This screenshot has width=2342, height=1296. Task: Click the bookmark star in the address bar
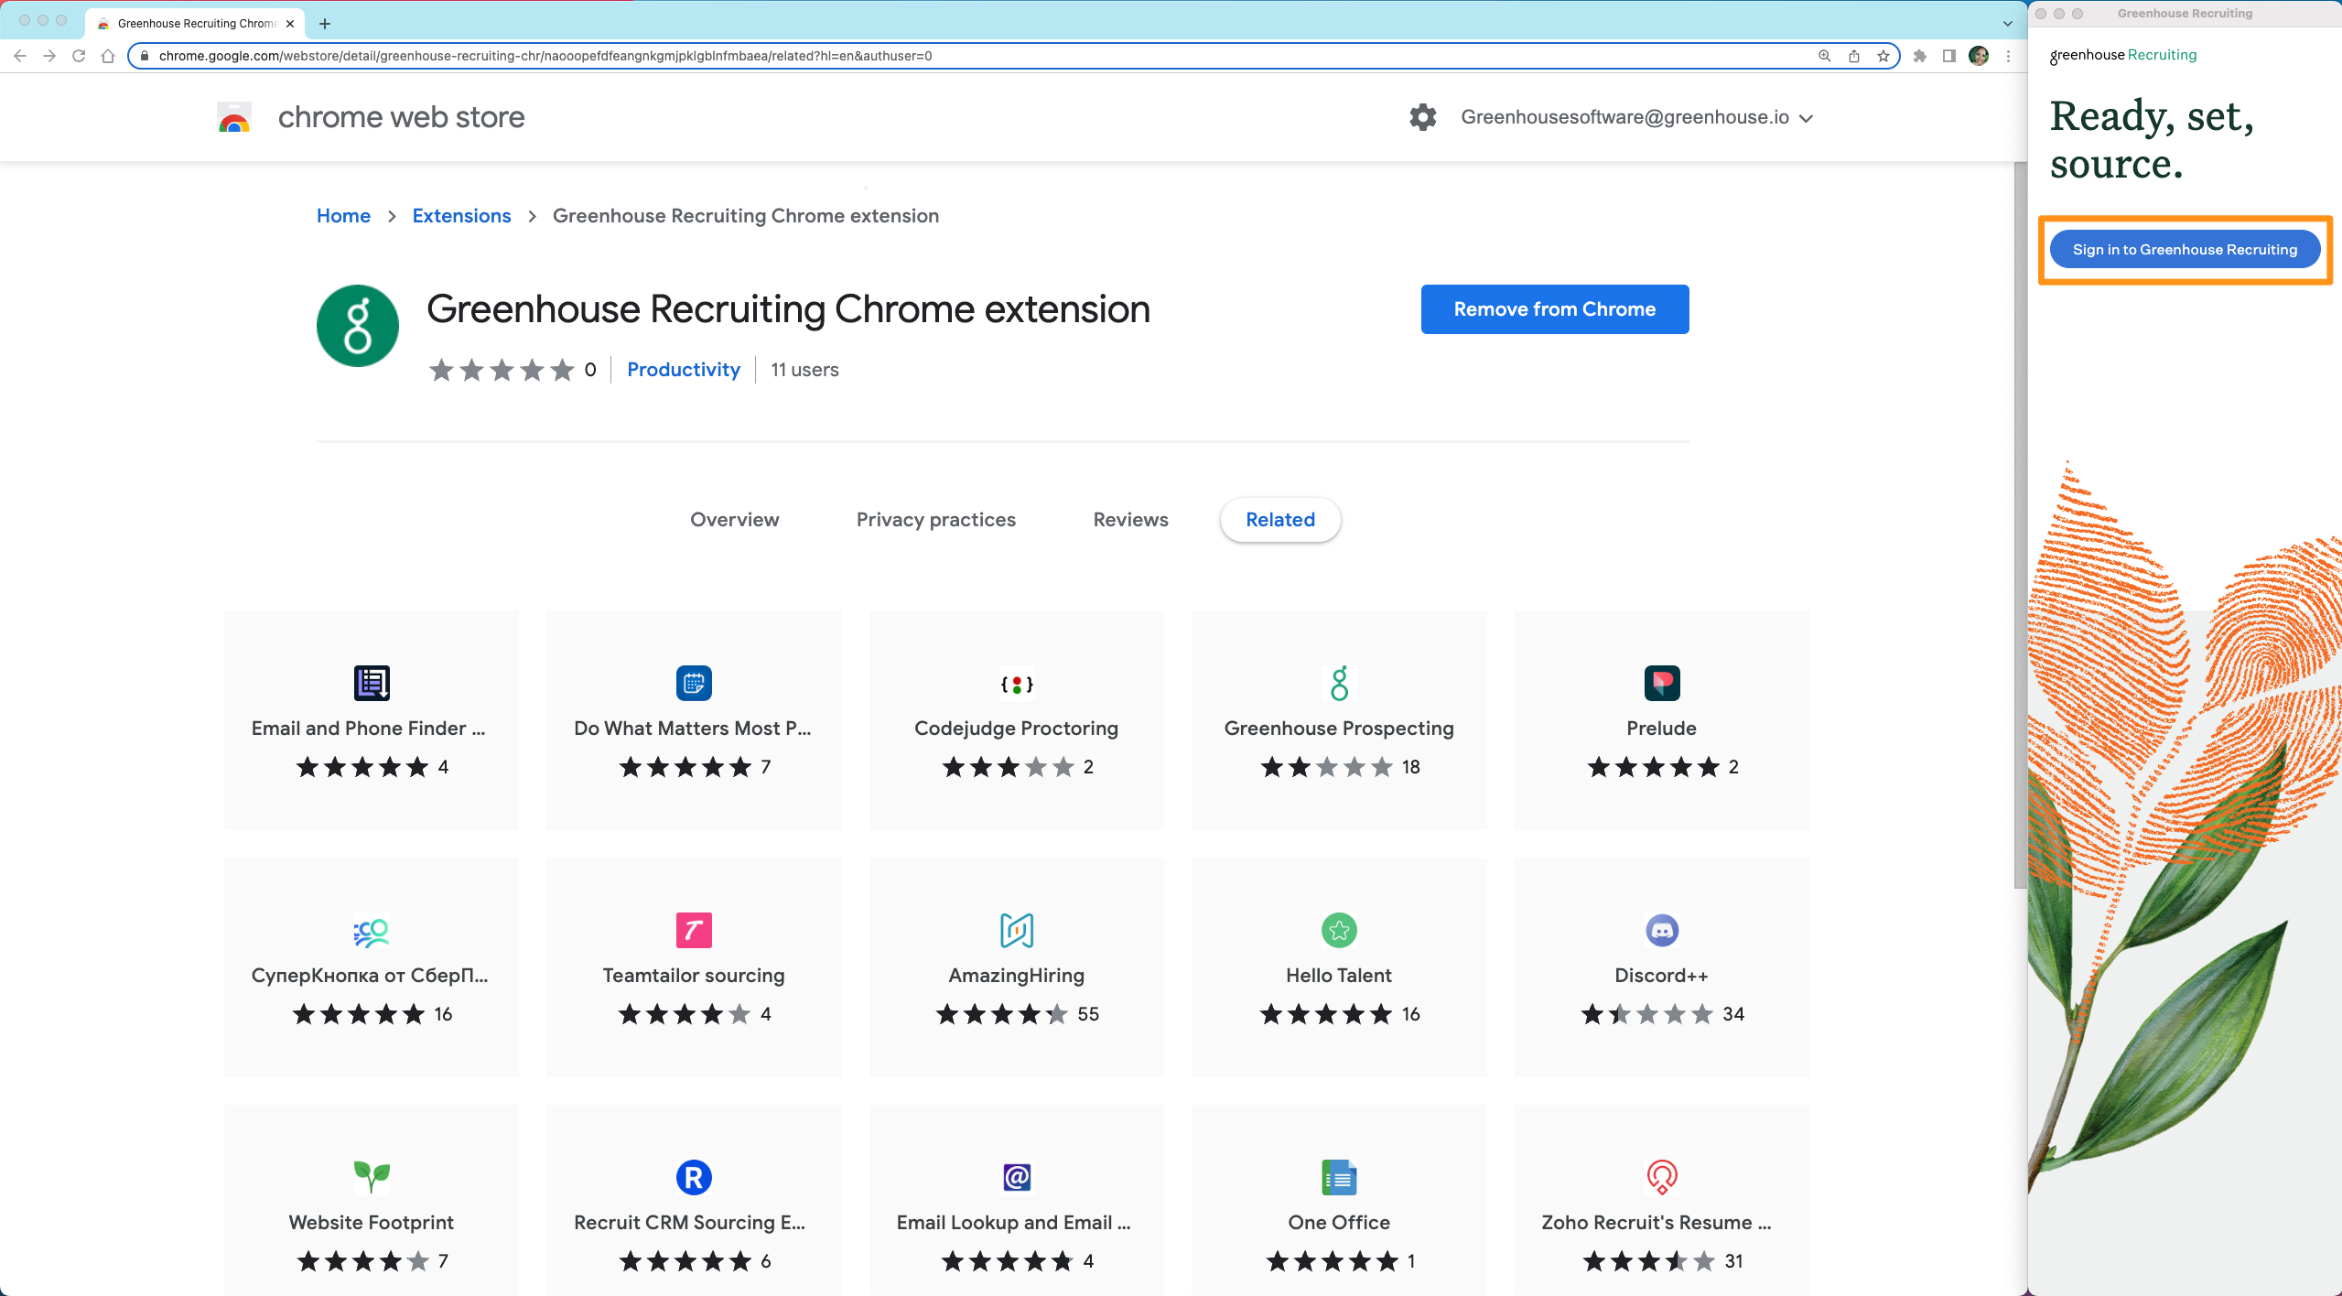1883,56
